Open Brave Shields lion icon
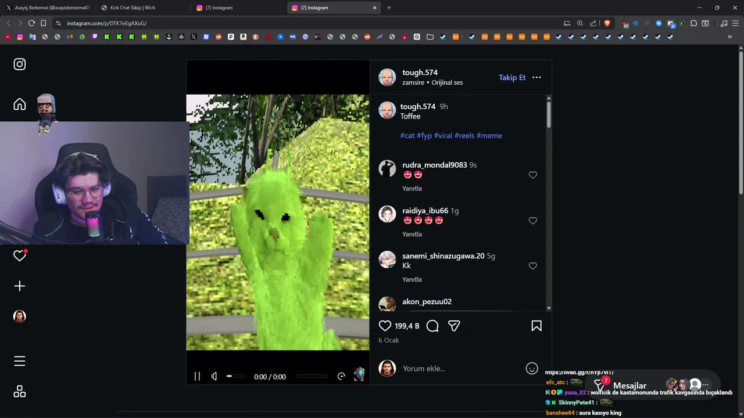The width and height of the screenshot is (744, 418). click(607, 23)
